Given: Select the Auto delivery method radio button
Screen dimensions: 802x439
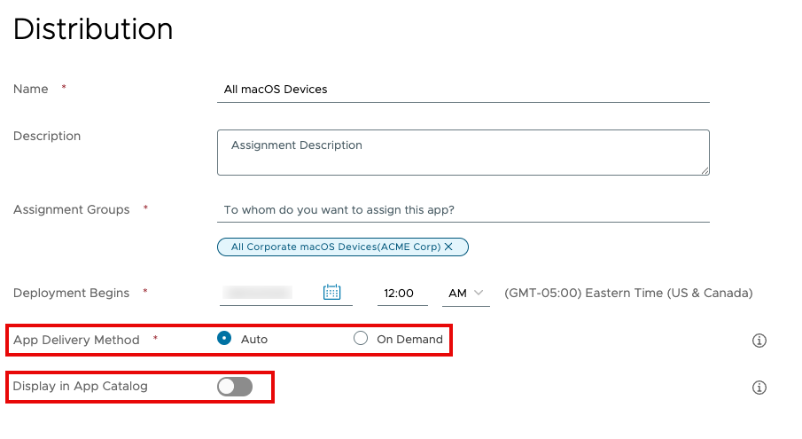Looking at the screenshot, I should point(225,339).
